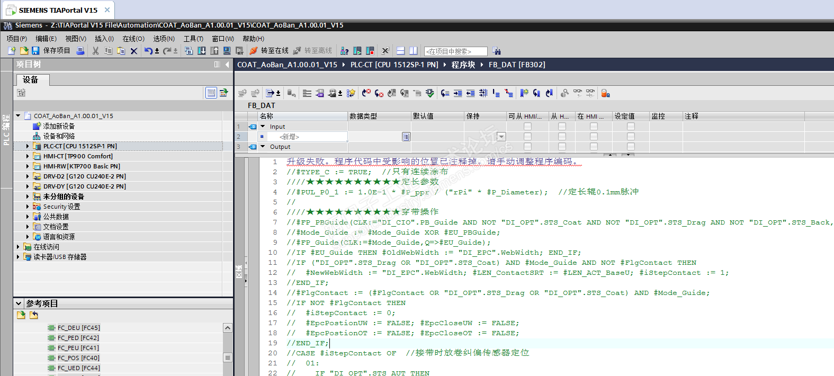Expand PLC-CT [CPU 1512SP-1 PN] node
The width and height of the screenshot is (834, 376).
coord(28,146)
